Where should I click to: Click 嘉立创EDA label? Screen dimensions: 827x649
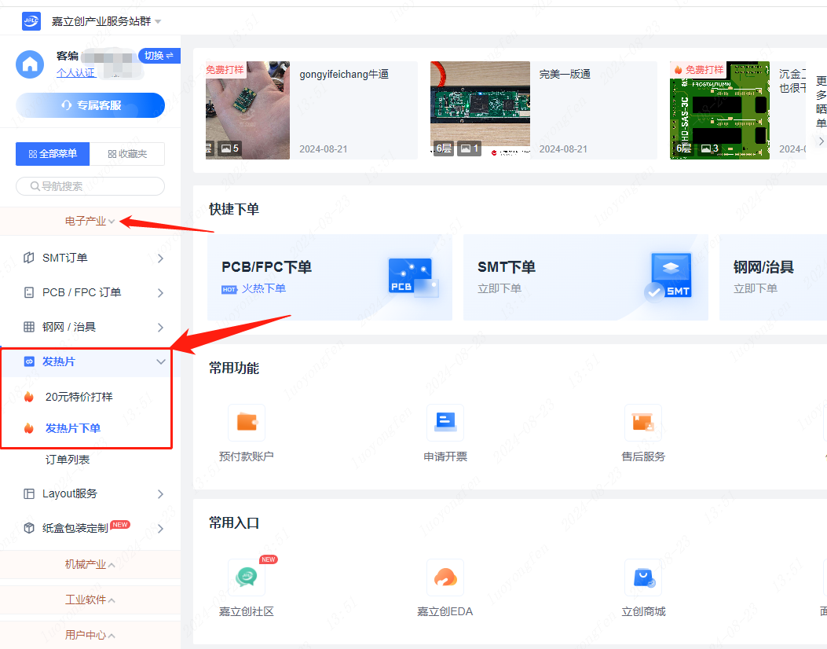pyautogui.click(x=445, y=611)
